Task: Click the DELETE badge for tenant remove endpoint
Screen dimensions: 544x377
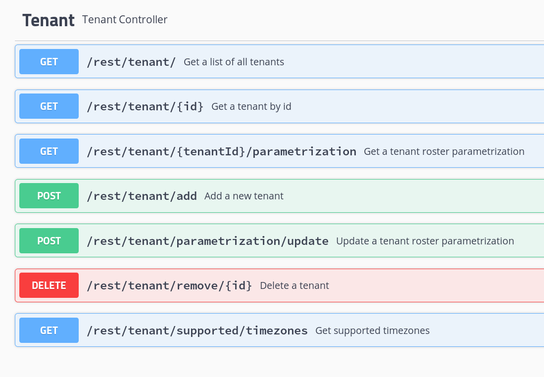Action: pyautogui.click(x=49, y=285)
